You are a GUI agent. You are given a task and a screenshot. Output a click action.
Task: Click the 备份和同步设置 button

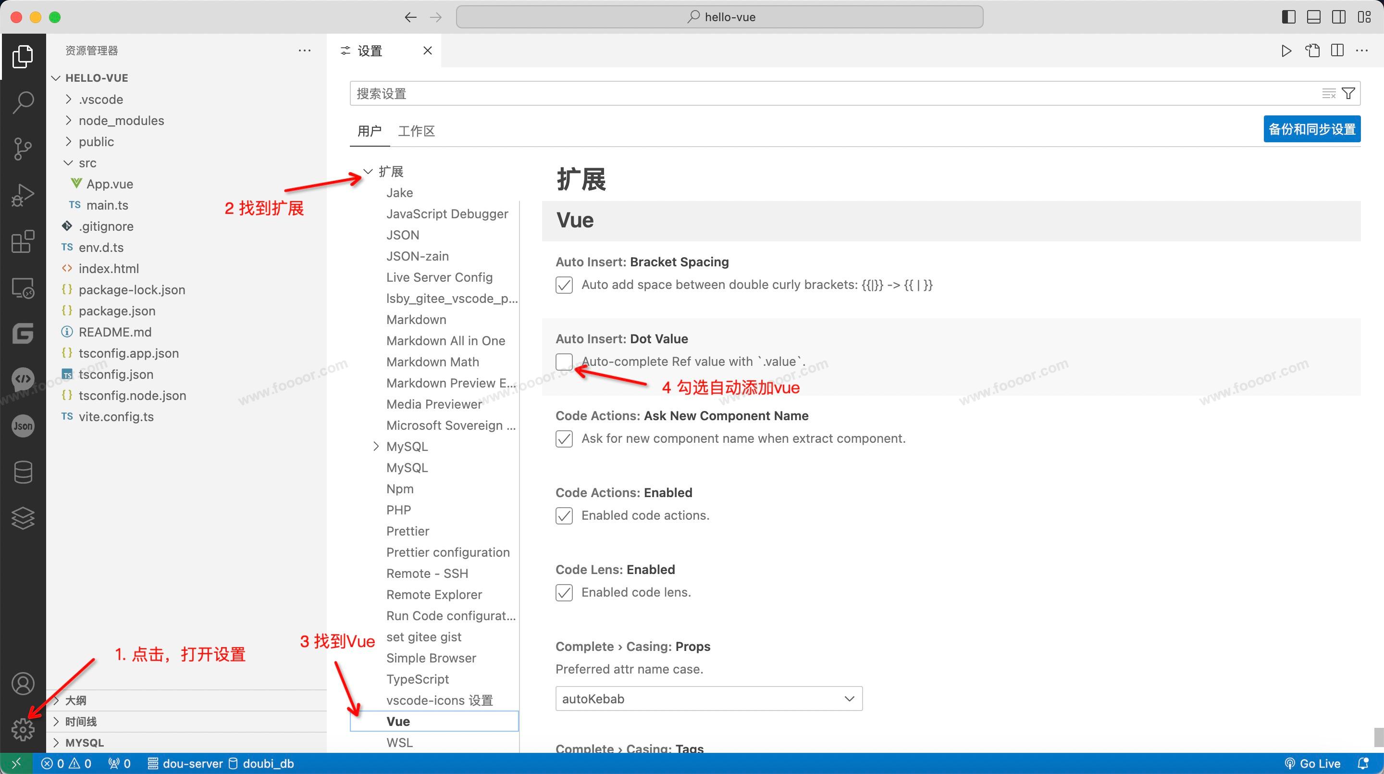[1311, 129]
